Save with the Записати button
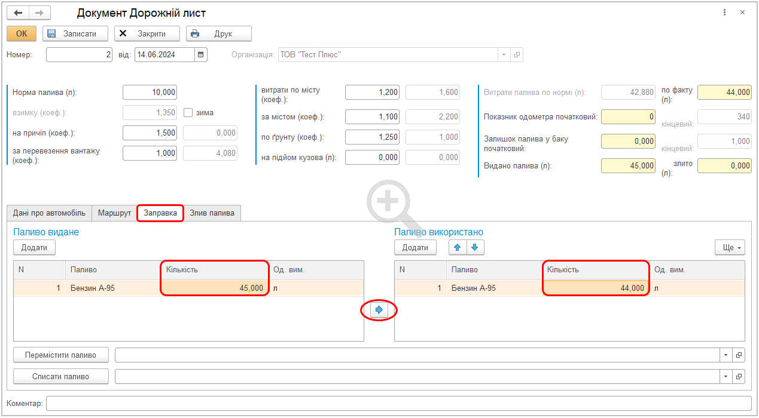The height and width of the screenshot is (418, 759). tap(75, 33)
